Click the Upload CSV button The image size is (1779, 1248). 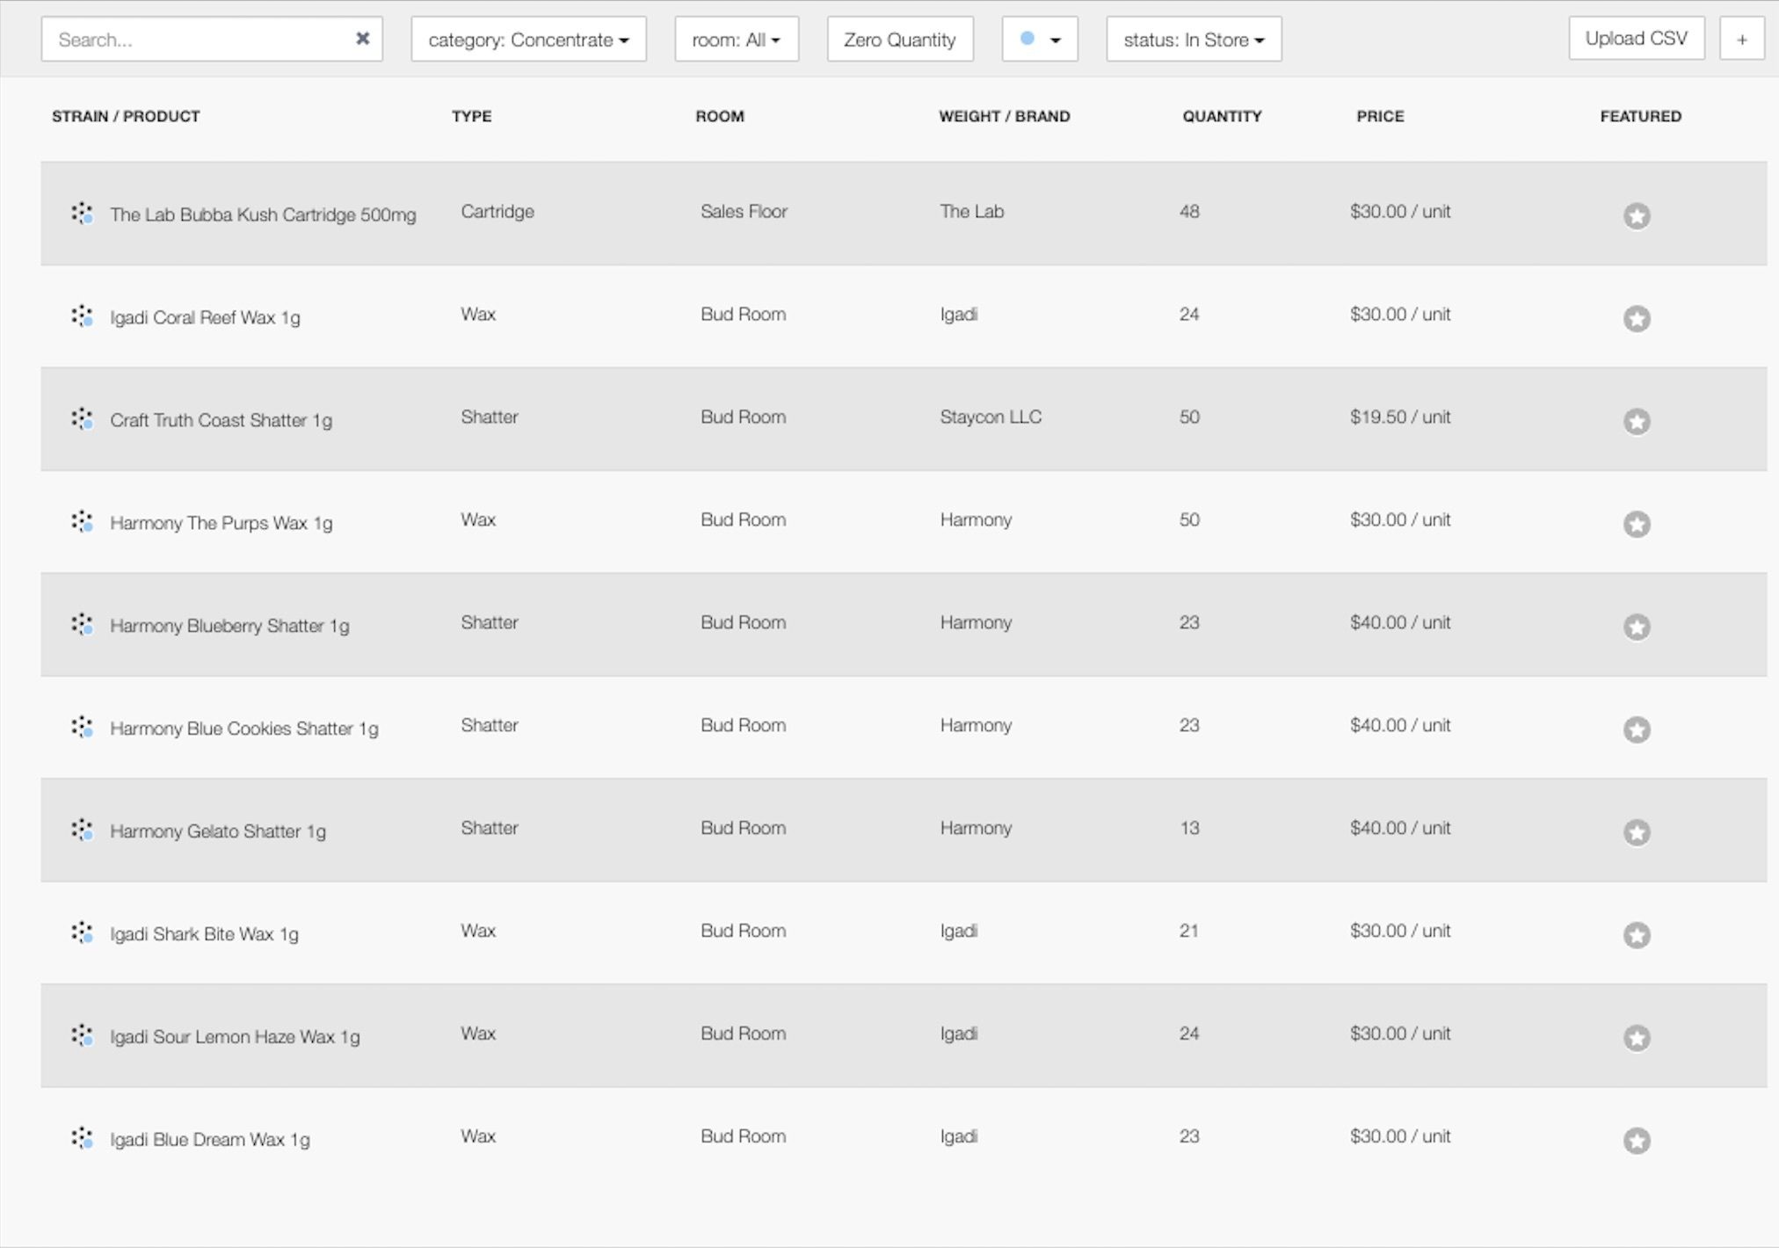coord(1636,39)
